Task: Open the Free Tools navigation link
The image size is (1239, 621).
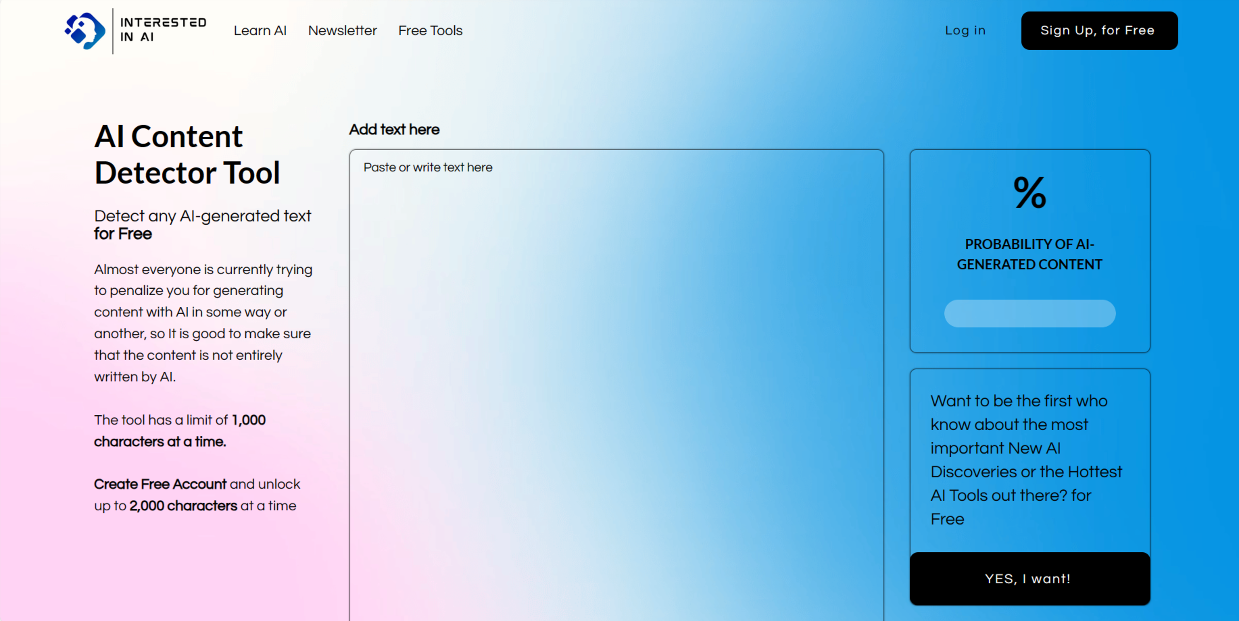Action: pos(430,31)
